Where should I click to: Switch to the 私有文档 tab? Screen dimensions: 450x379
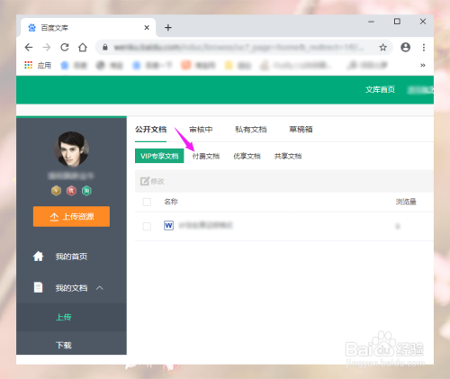click(x=251, y=130)
